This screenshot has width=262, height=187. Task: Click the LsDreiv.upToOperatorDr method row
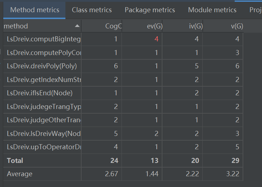pyautogui.click(x=43, y=147)
